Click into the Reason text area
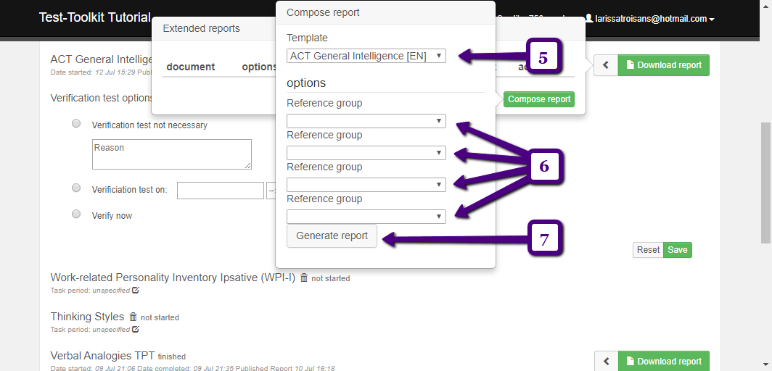The image size is (772, 371). click(172, 154)
